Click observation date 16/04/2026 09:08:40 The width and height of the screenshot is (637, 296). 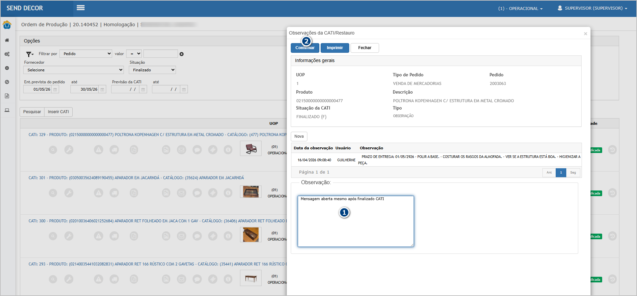314,160
